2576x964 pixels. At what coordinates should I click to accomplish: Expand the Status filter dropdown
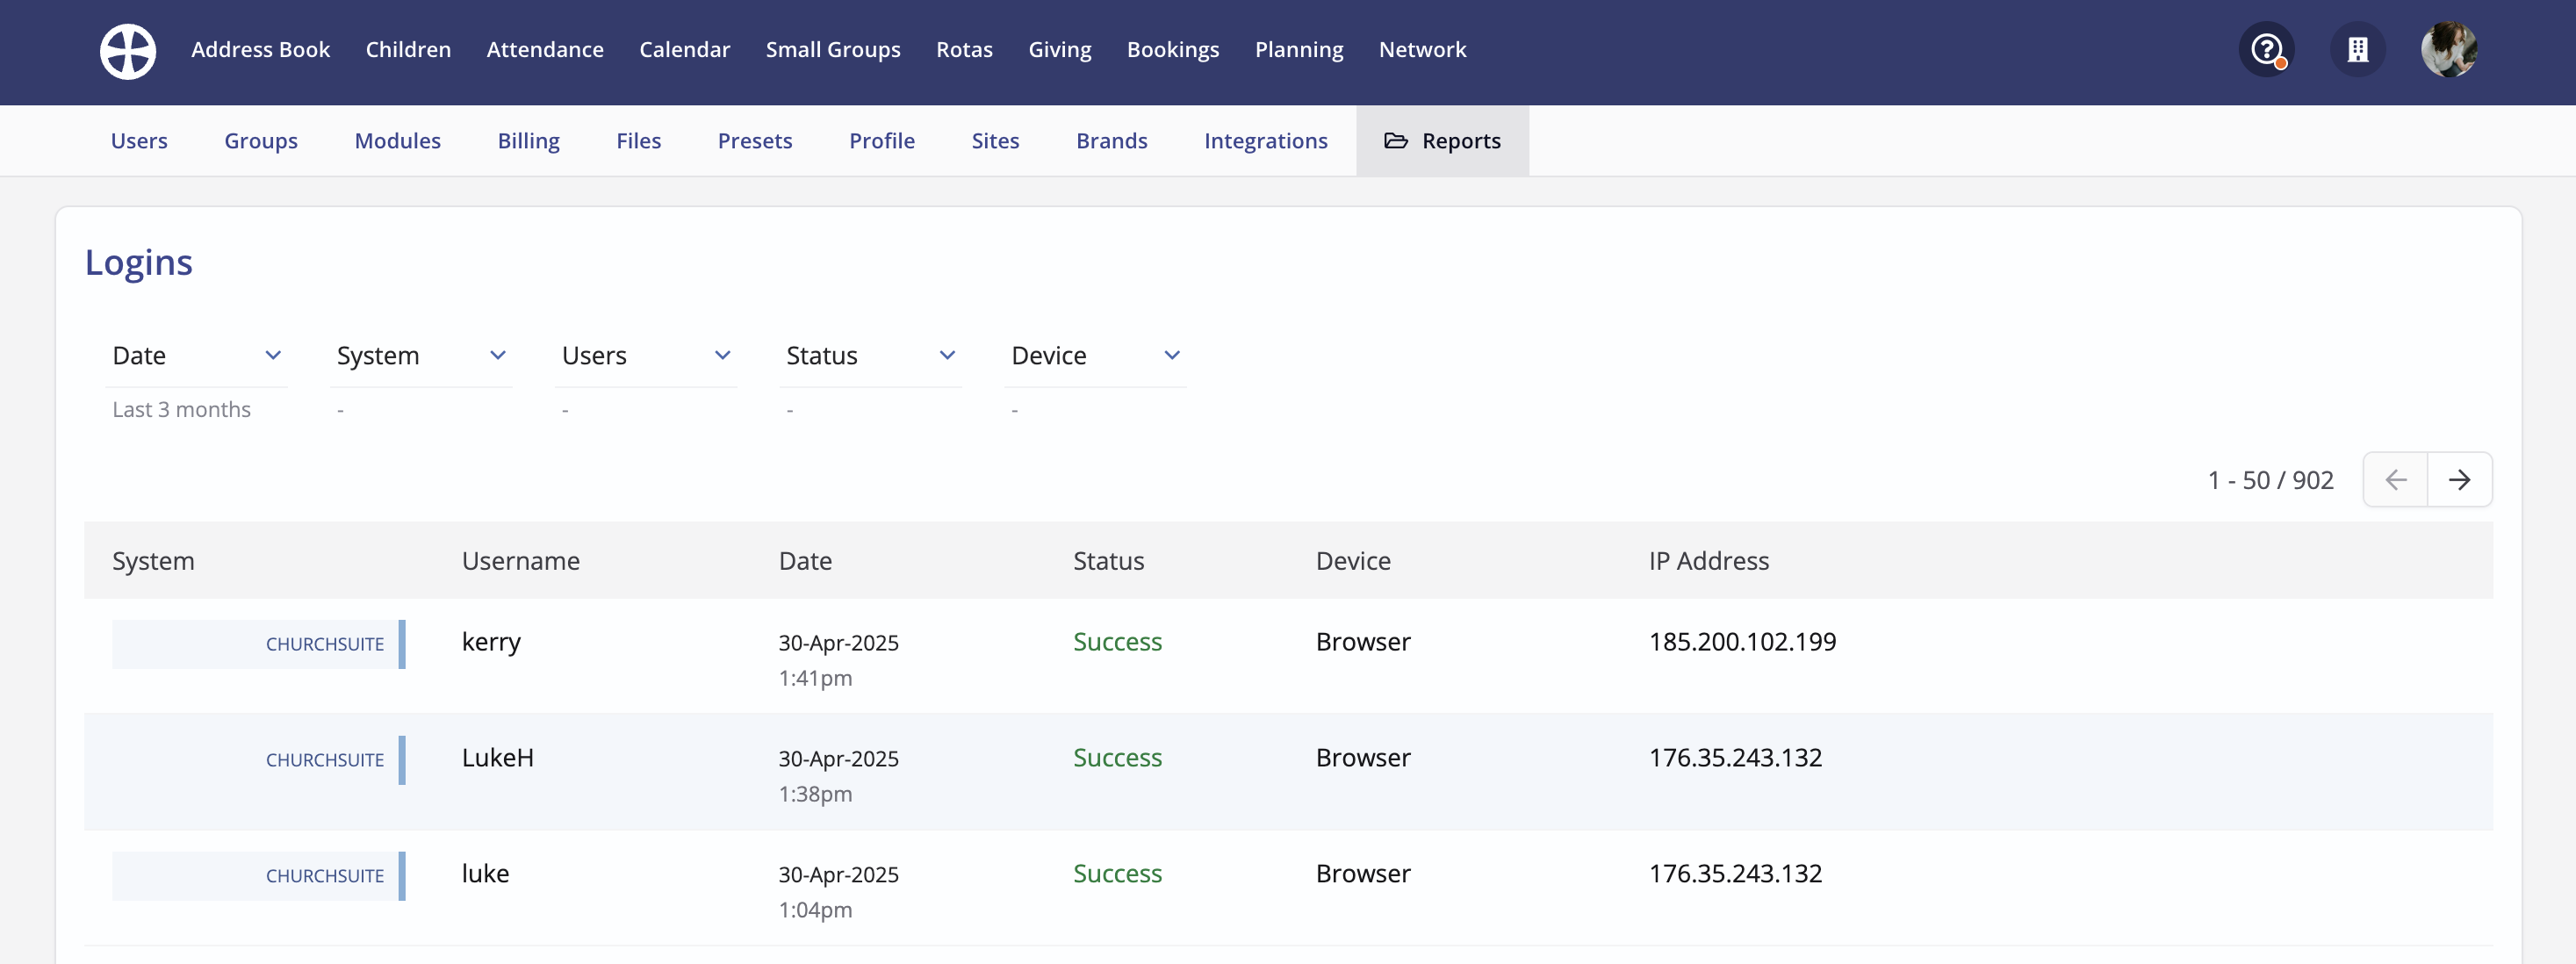click(870, 356)
